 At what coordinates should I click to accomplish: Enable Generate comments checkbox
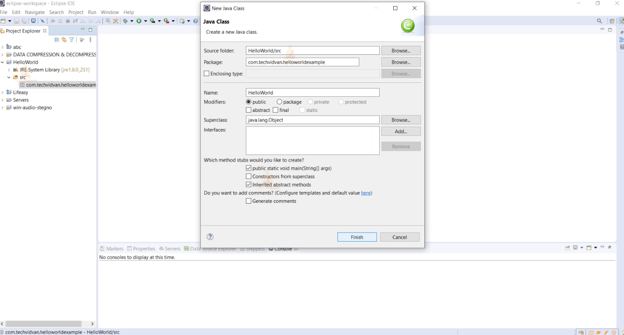[249, 201]
